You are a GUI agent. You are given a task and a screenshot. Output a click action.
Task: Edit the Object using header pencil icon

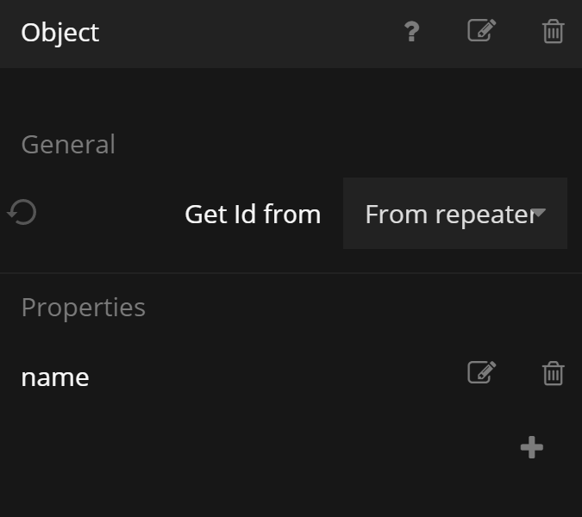click(x=481, y=31)
